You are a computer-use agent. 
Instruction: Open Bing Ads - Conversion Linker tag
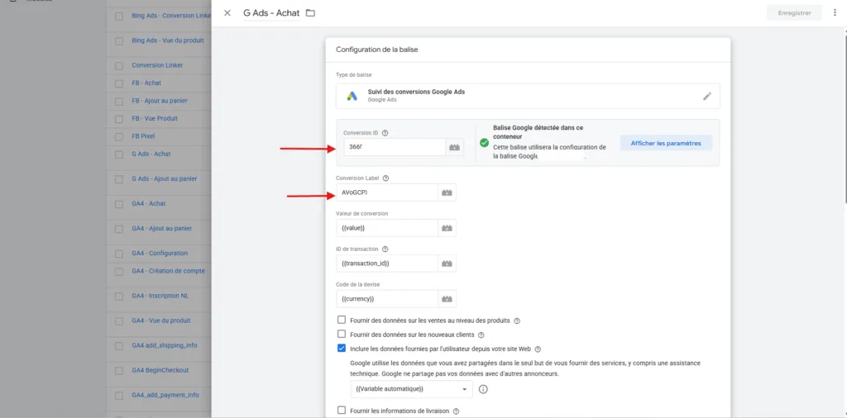coord(171,16)
